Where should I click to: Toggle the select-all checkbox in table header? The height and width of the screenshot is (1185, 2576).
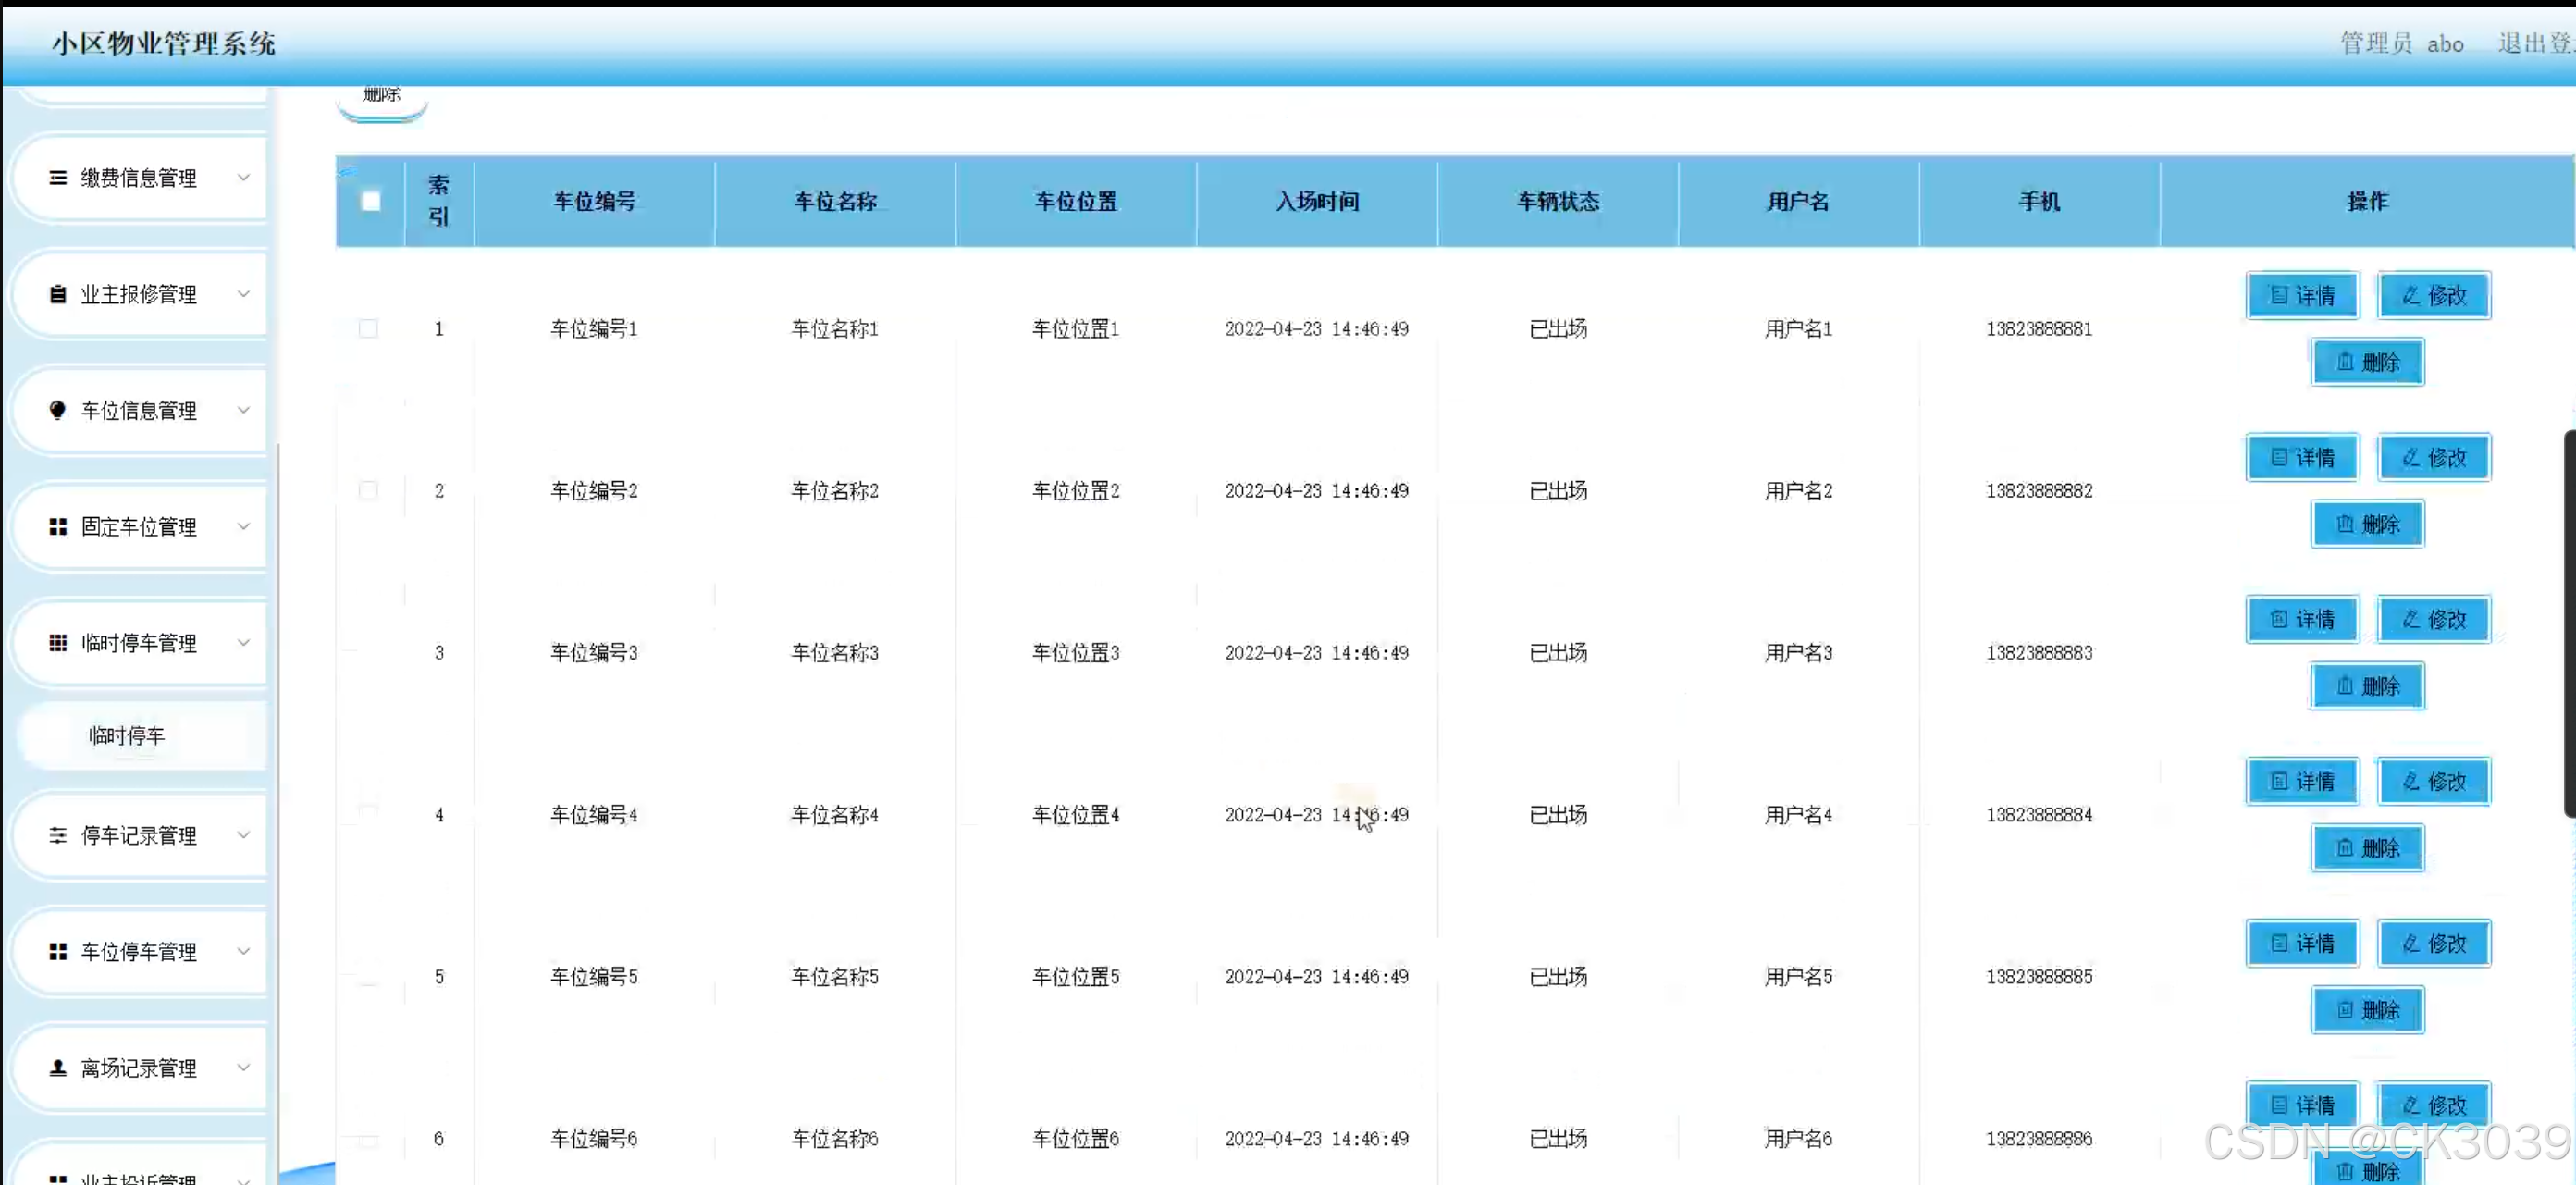(x=370, y=201)
